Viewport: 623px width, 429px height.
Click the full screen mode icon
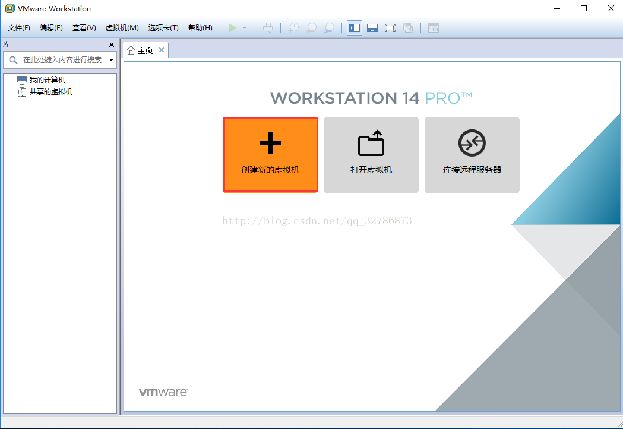(390, 28)
